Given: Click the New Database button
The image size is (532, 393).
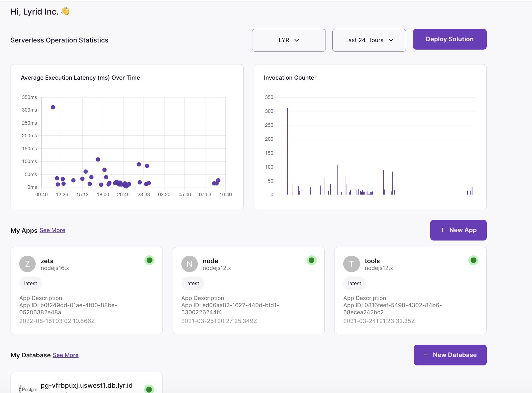Looking at the screenshot, I should click(x=450, y=355).
